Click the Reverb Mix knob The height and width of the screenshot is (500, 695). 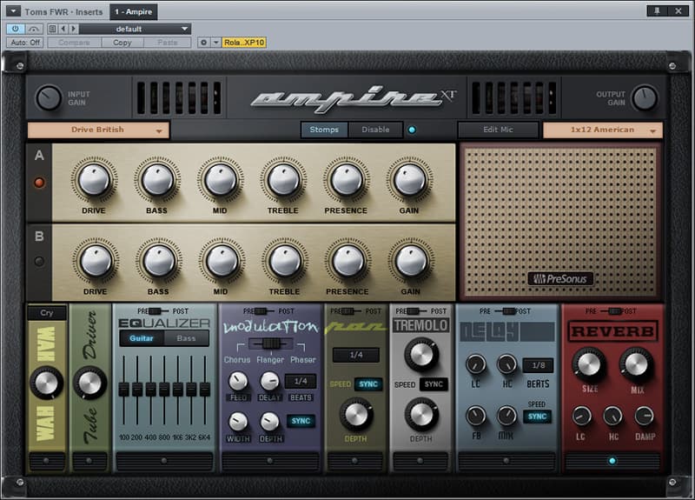click(x=637, y=365)
